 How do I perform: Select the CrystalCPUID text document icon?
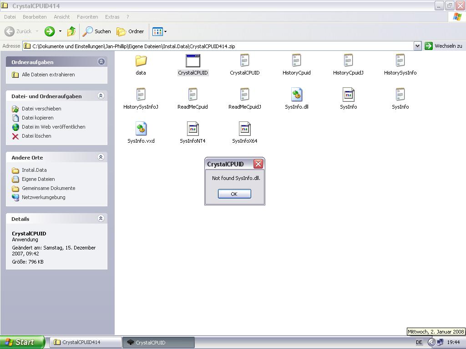coord(244,60)
